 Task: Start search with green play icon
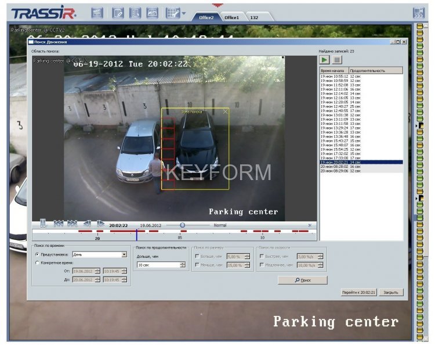pyautogui.click(x=325, y=60)
